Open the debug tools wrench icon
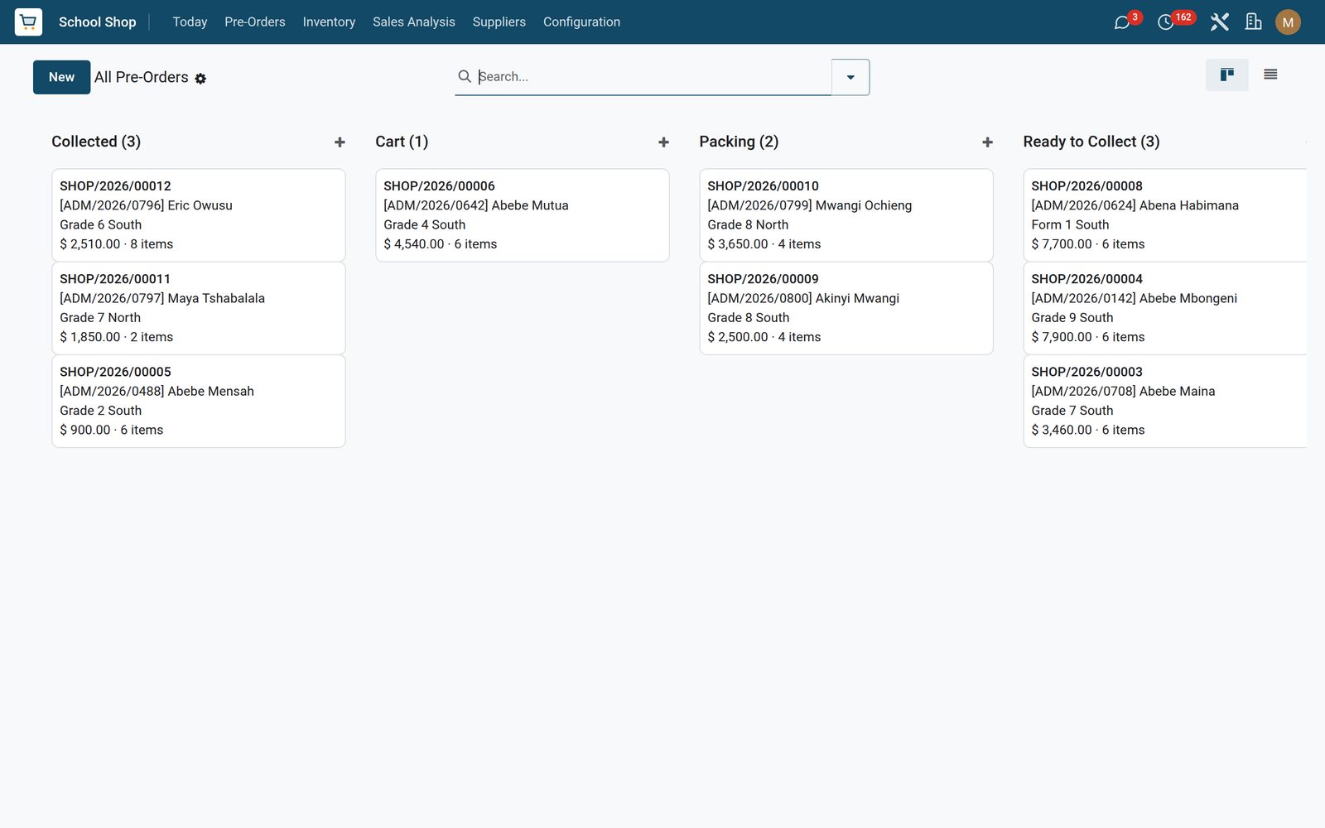This screenshot has width=1325, height=828. (x=1219, y=22)
